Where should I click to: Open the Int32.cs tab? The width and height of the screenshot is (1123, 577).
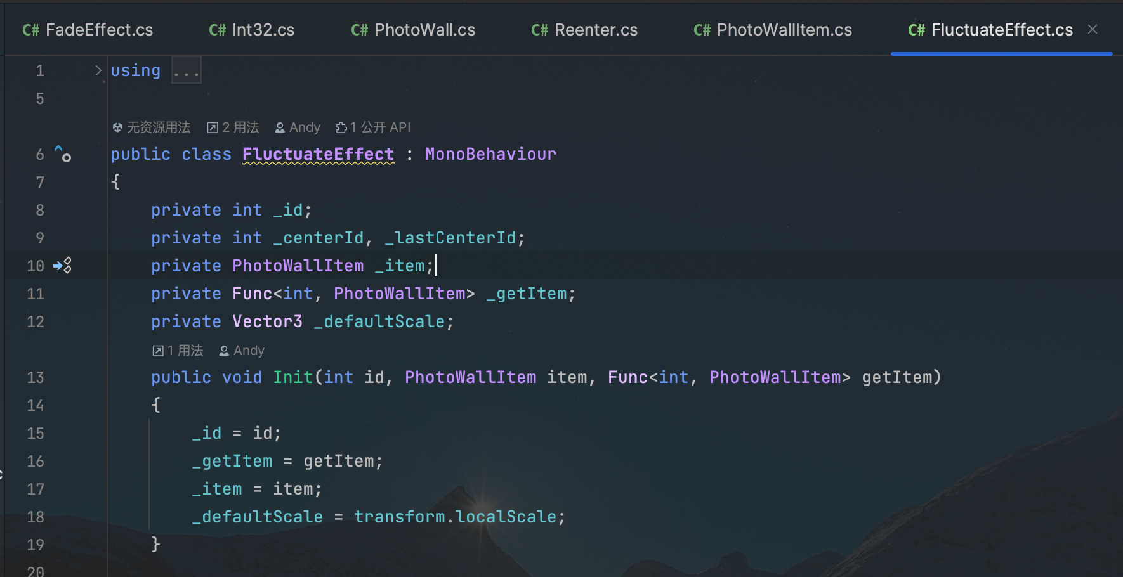point(252,30)
